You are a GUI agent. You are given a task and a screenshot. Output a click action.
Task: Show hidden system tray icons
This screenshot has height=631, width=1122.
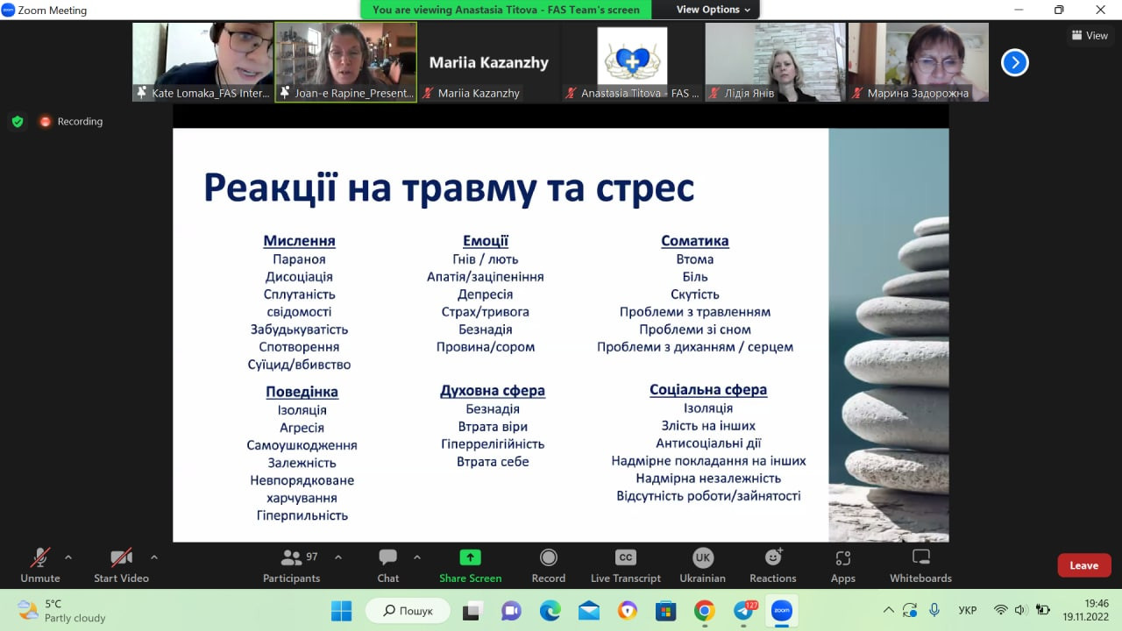click(x=889, y=610)
